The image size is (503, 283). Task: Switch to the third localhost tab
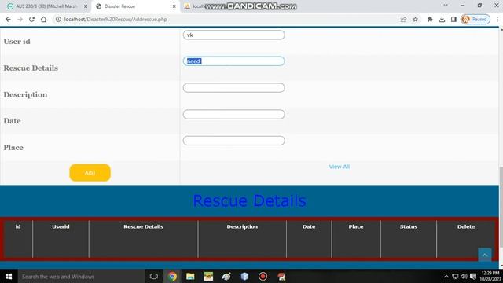pos(196,6)
